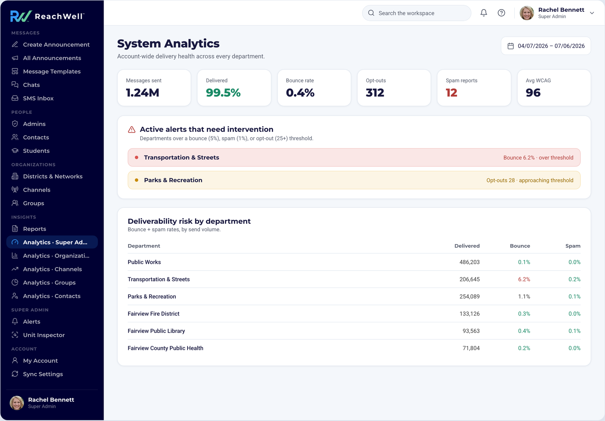The height and width of the screenshot is (421, 605).
Task: Click the Sync Settings refresh icon
Action: [15, 374]
